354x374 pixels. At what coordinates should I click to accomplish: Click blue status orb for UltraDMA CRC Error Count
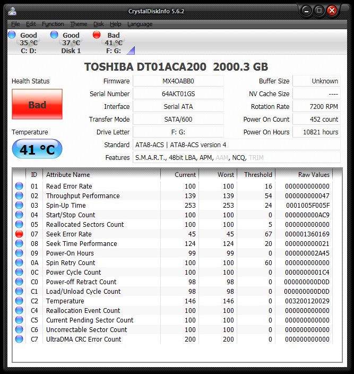pyautogui.click(x=20, y=339)
